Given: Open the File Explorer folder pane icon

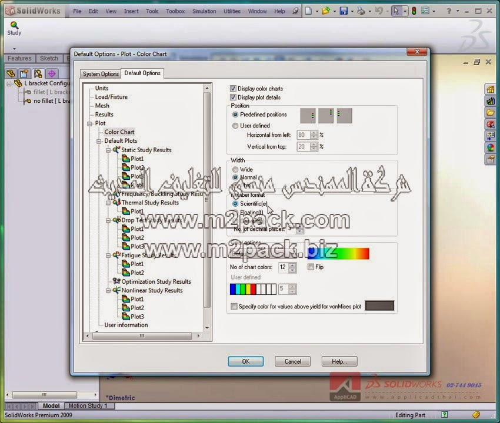Looking at the screenshot, I should tap(491, 112).
